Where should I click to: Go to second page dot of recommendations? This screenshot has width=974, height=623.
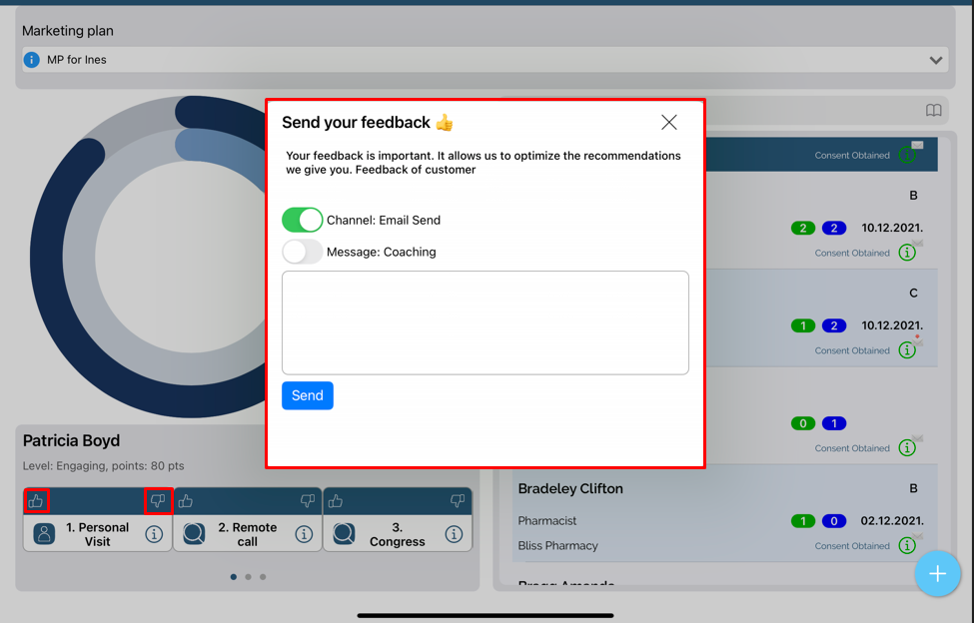[x=248, y=577]
